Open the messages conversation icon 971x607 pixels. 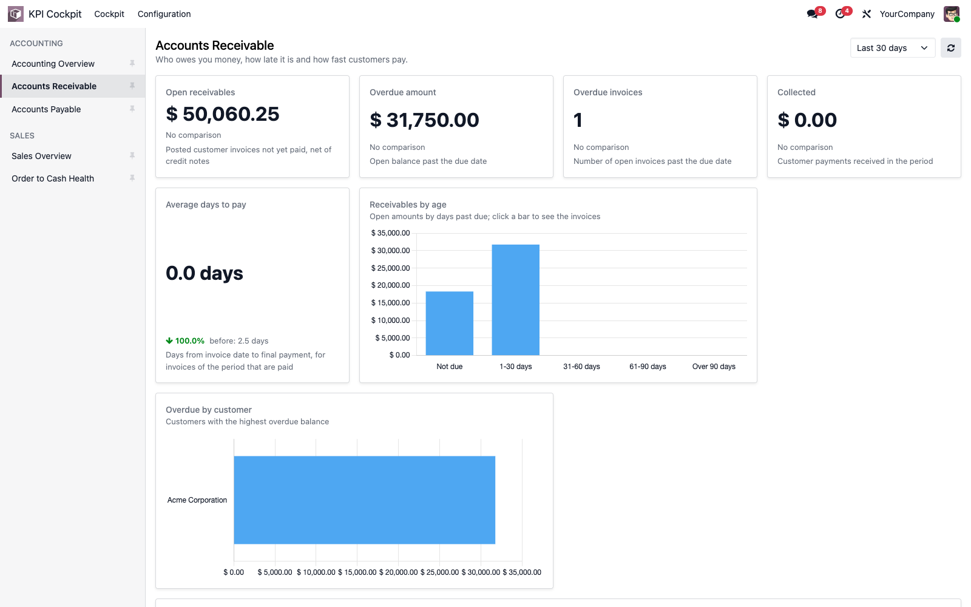[812, 14]
